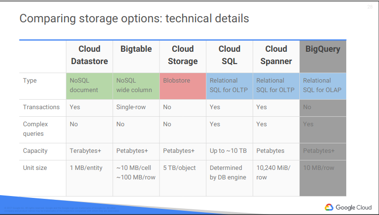Click the Single-row transactions cell
379x215 pixels.
[x=131, y=107]
